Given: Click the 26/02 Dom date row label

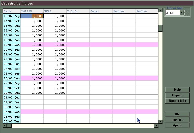Looking at the screenshot, I should tap(12, 78).
